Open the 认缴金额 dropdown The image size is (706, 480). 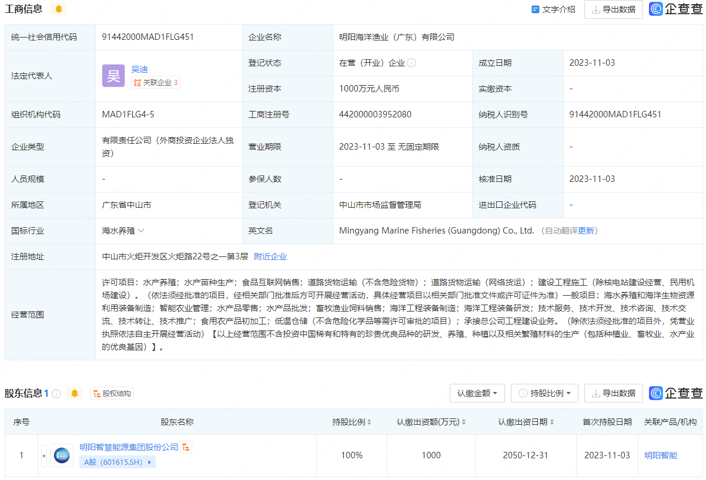coord(477,393)
